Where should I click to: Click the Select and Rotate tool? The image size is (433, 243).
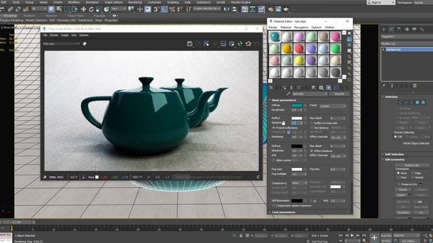coord(91,9)
